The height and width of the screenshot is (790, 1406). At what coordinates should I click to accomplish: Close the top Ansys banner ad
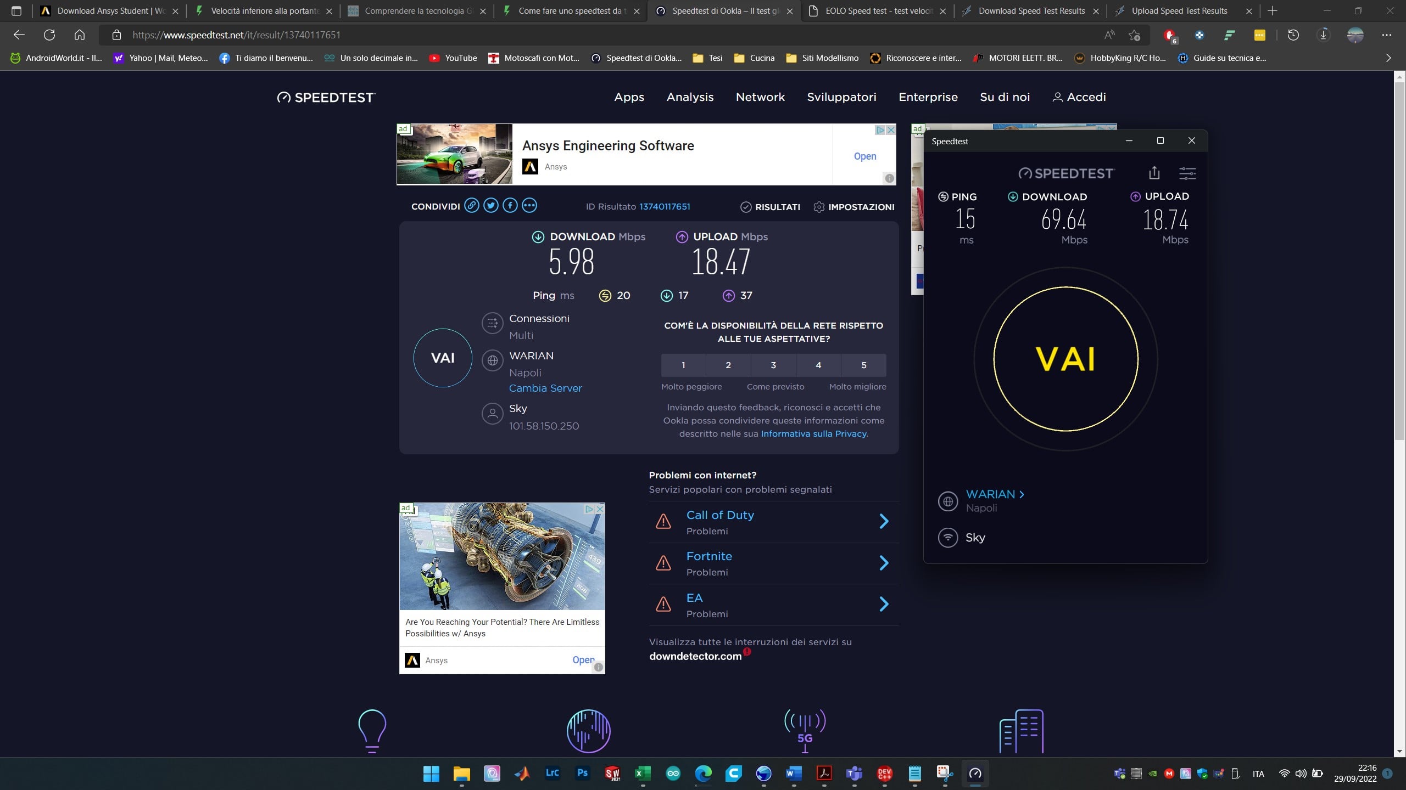(x=891, y=130)
